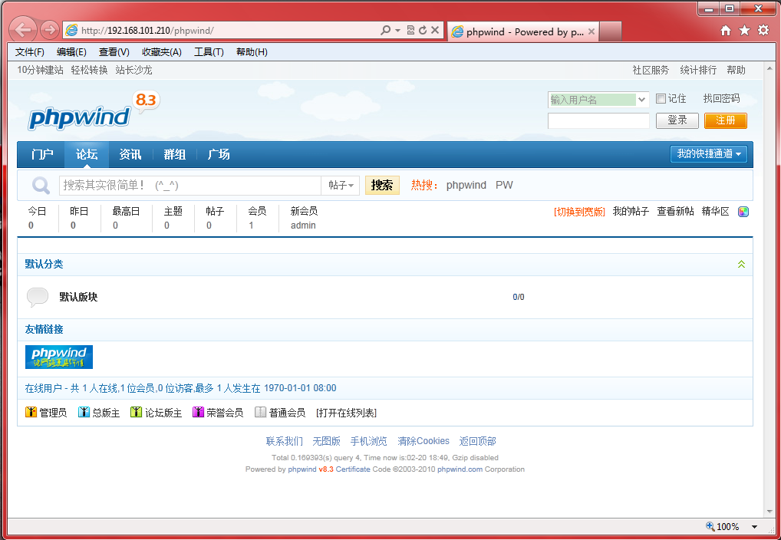
Task: Open the username field dropdown arrow
Action: (642, 100)
